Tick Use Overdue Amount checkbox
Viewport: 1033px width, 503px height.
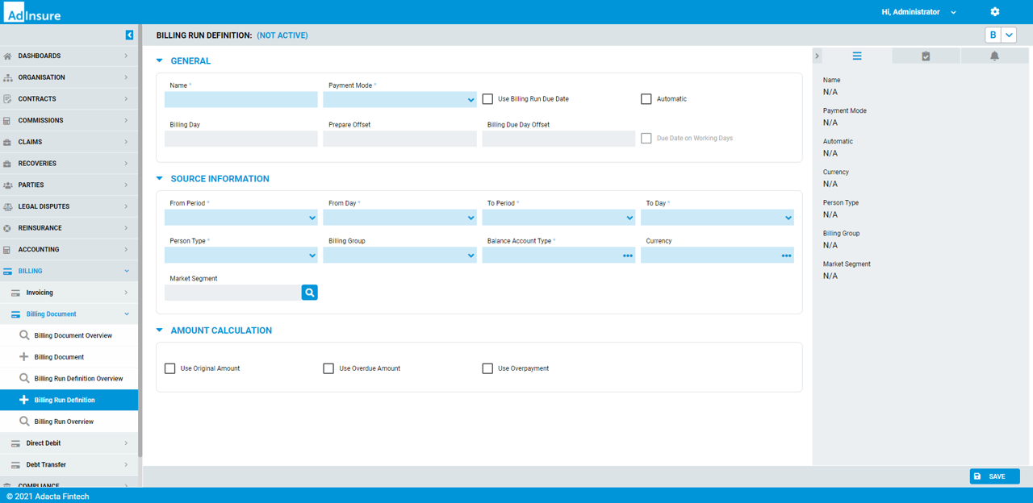click(328, 368)
